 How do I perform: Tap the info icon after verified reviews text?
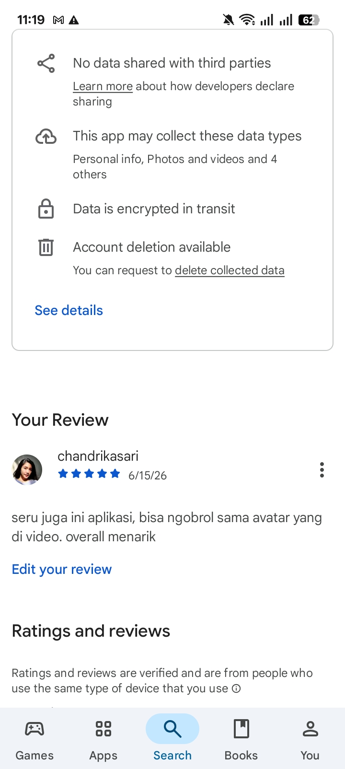click(236, 688)
